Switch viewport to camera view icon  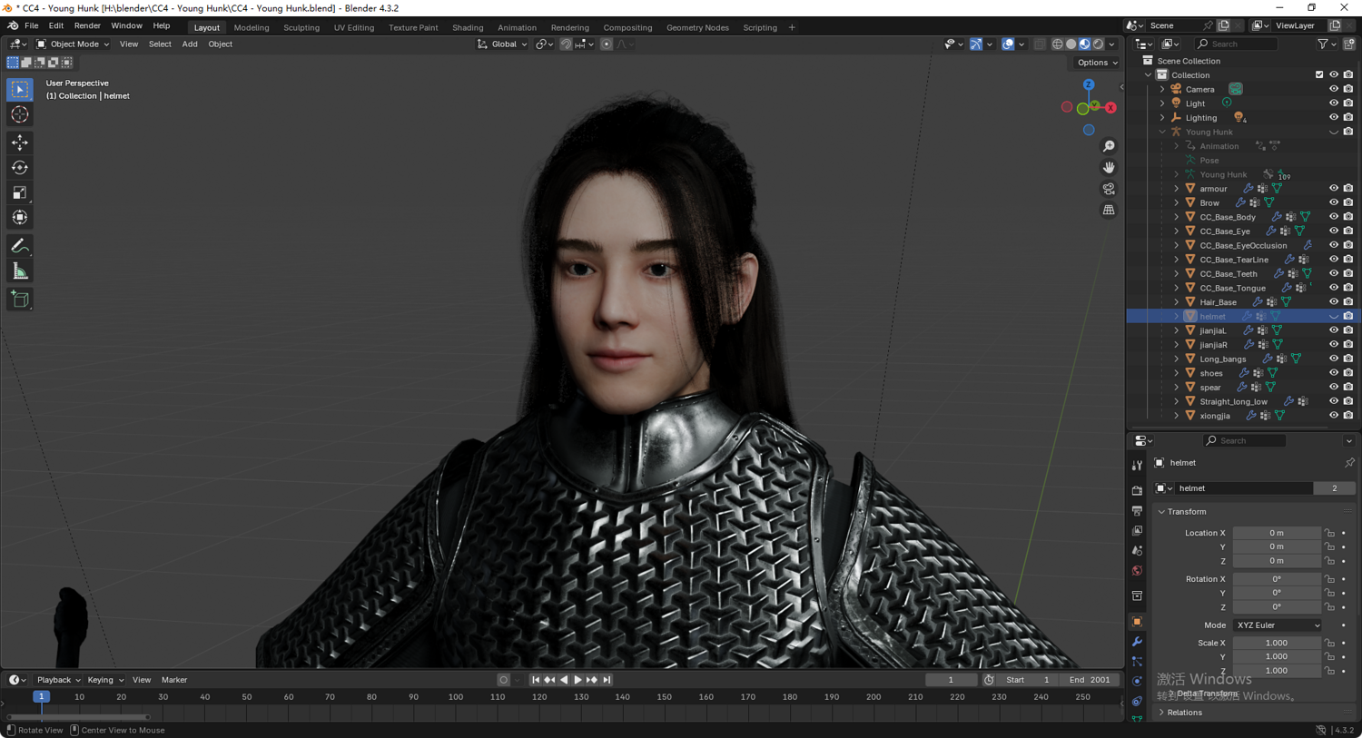point(1109,189)
